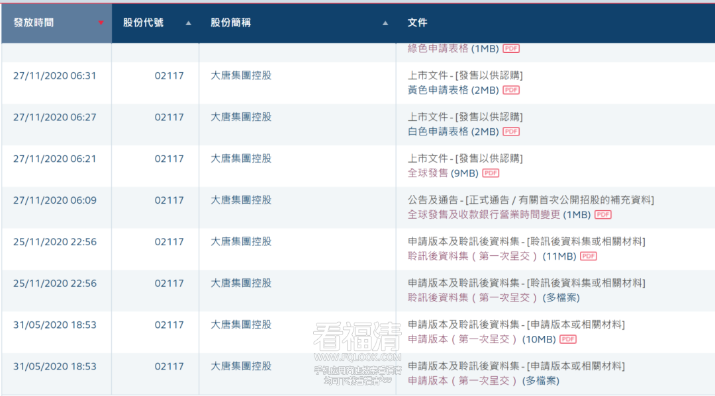Viewport: 715px width, 396px height.
Task: Sort ascending by 股份代號 arrow
Action: click(188, 22)
